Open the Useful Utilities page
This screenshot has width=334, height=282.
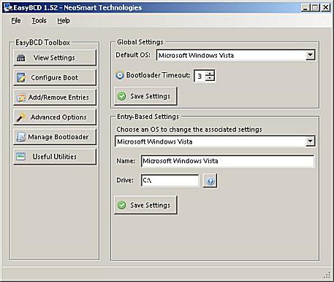(x=55, y=157)
